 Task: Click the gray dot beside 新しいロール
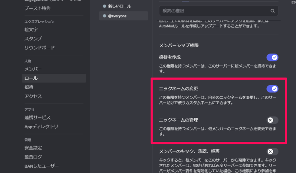(x=104, y=7)
